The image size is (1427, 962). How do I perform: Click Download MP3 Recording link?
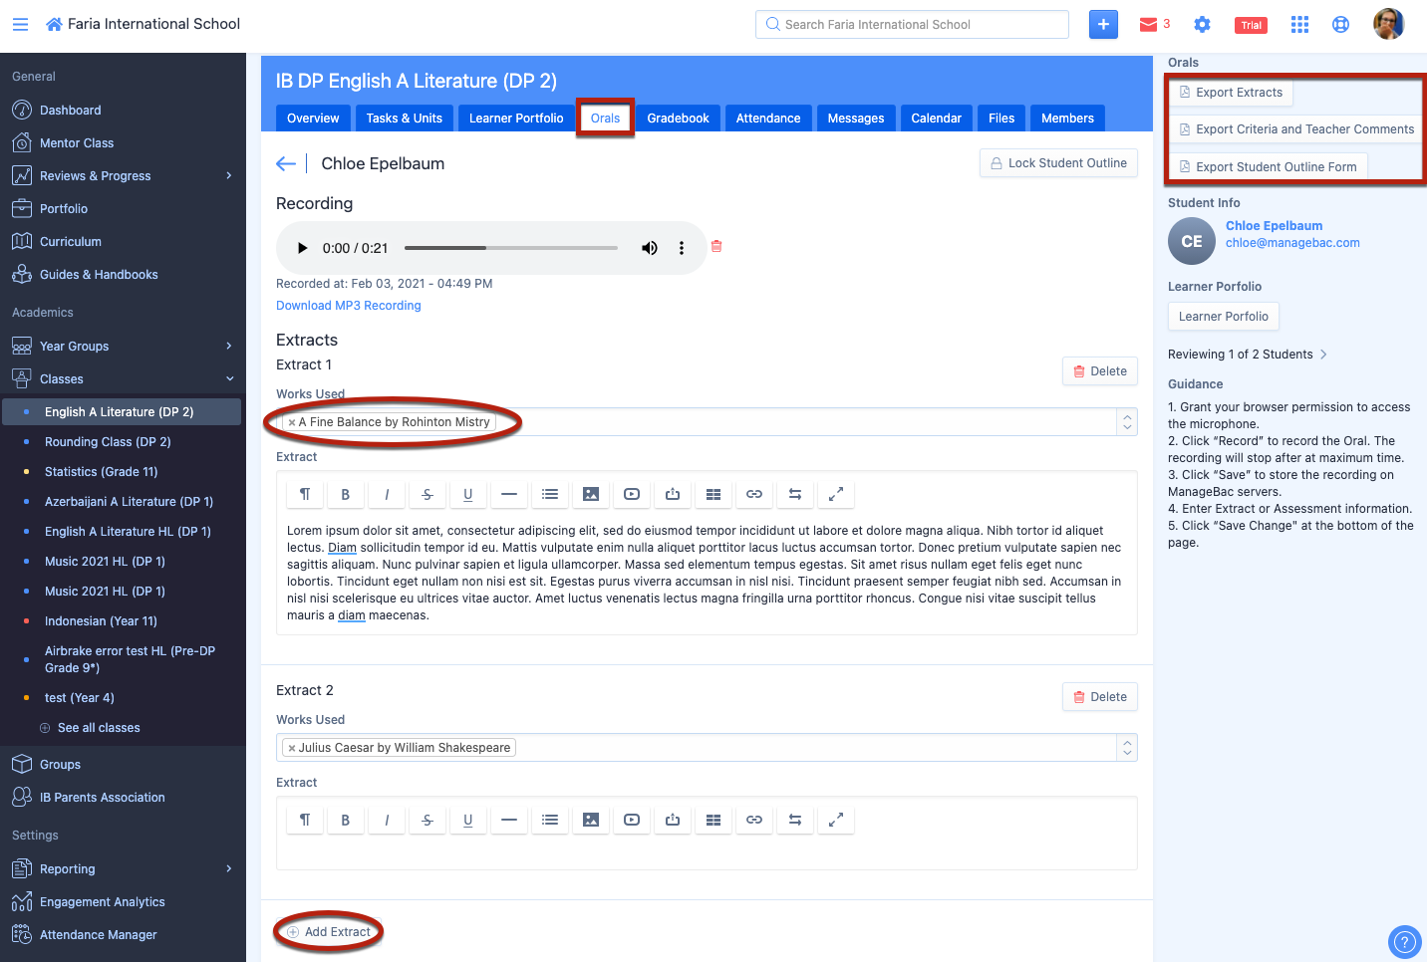(348, 306)
